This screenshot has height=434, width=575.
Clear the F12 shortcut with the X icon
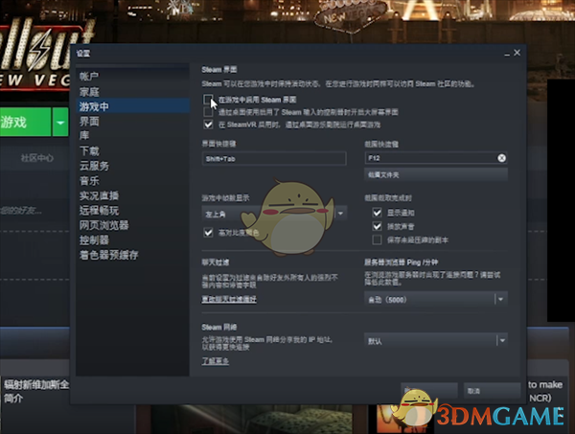point(501,158)
